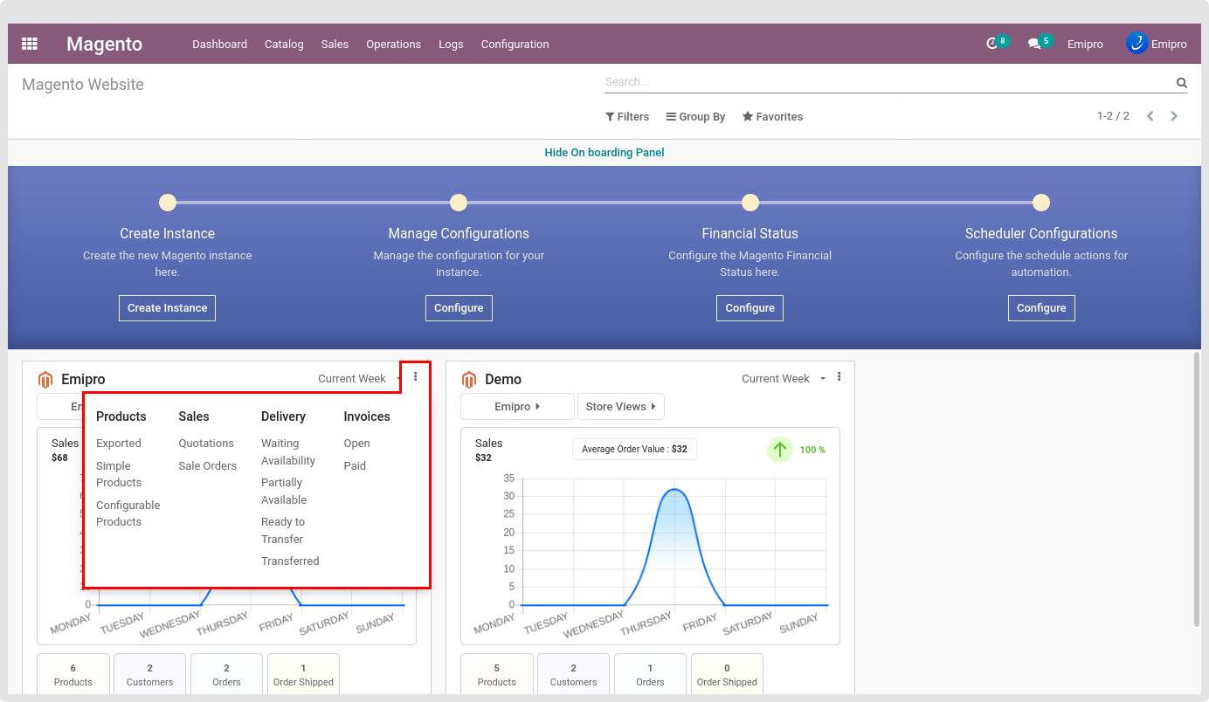Open the Current Week dropdown on the Demo card

(783, 378)
